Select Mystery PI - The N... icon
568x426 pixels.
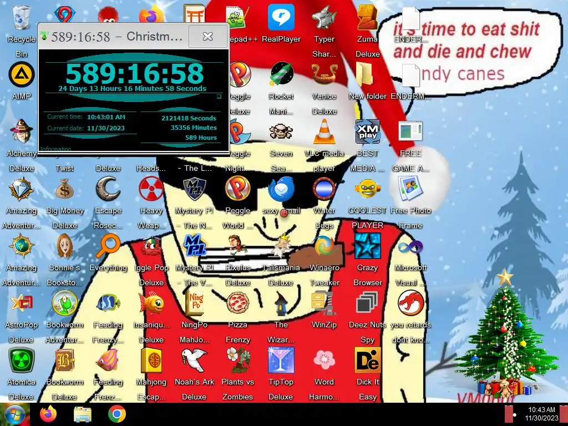pyautogui.click(x=194, y=189)
